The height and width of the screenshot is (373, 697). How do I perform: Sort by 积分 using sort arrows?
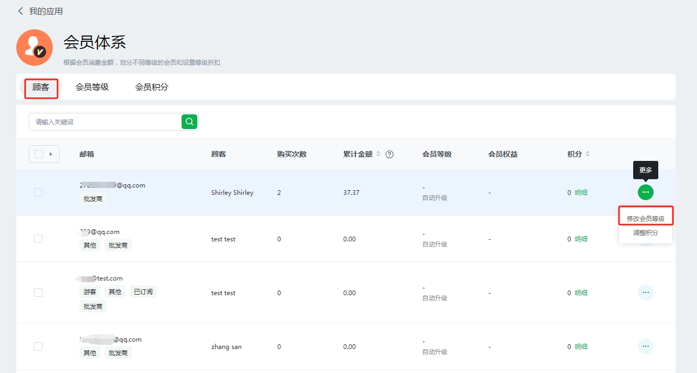[x=588, y=154]
